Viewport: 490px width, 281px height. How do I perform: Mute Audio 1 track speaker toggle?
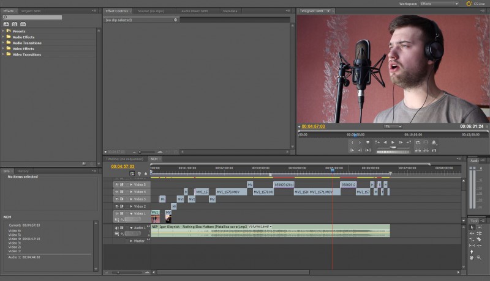coord(116,227)
